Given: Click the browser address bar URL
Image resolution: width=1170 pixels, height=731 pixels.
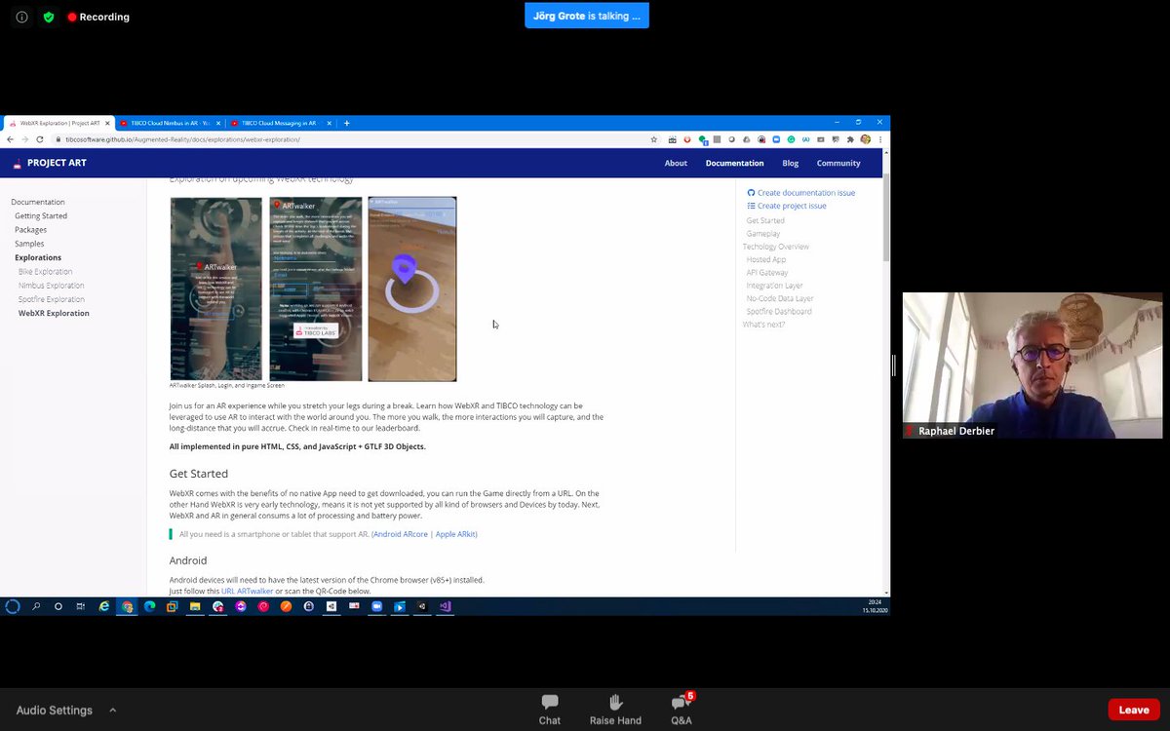Looking at the screenshot, I should click(x=182, y=139).
